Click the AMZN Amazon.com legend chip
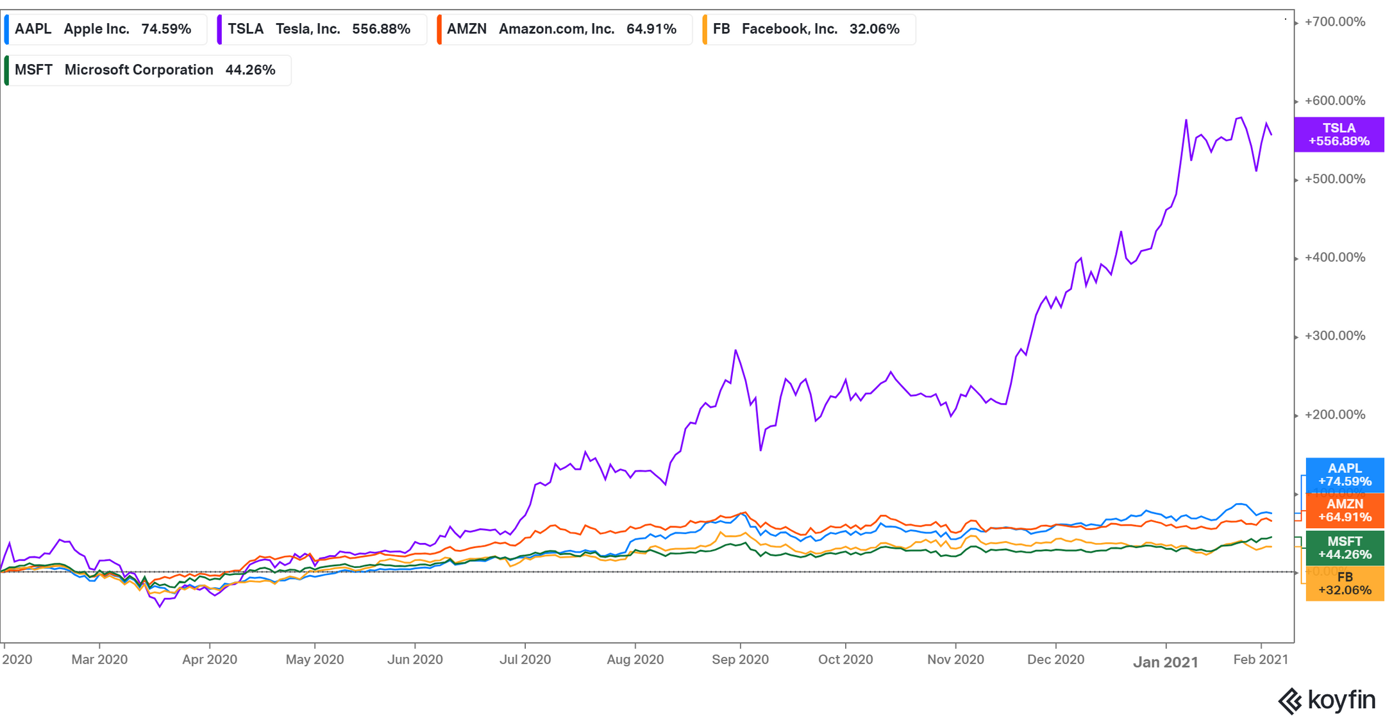Image resolution: width=1385 pixels, height=725 pixels. 564,29
